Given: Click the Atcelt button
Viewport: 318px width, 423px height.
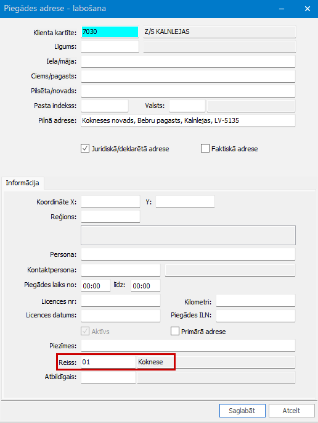Looking at the screenshot, I should pos(291,411).
